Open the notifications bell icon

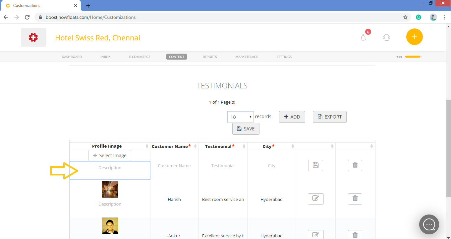[364, 38]
